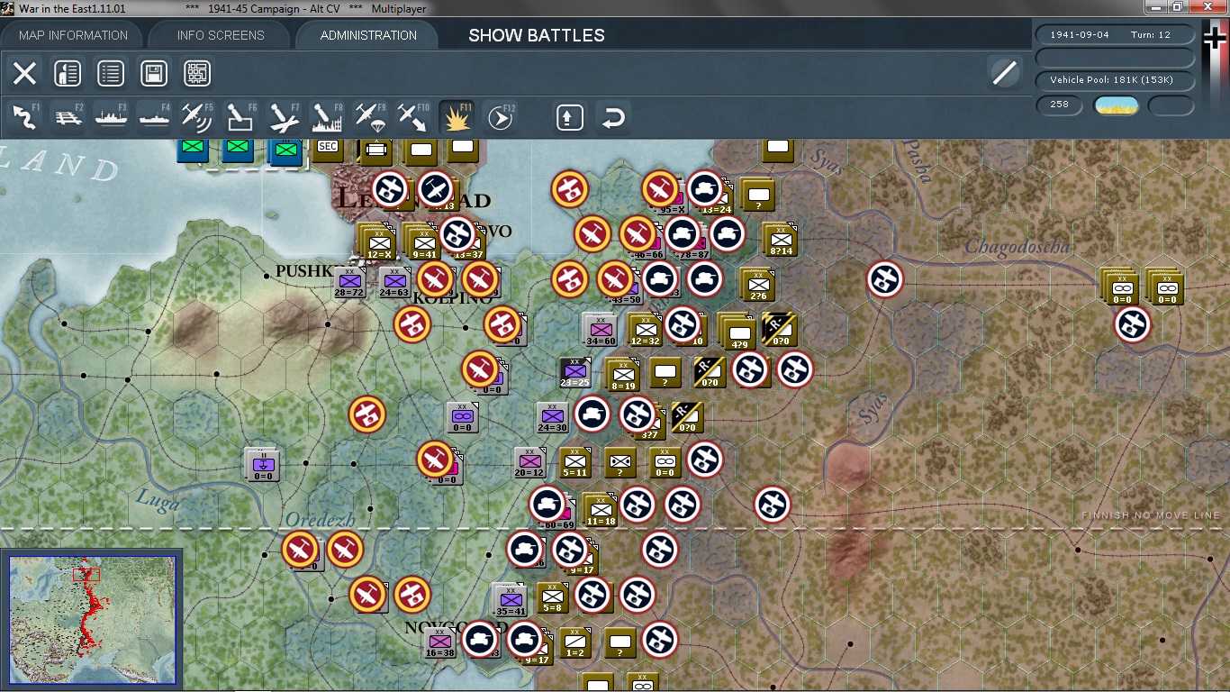This screenshot has height=692, width=1230.
Task: Switch to the Info Screens tab
Action: pyautogui.click(x=221, y=35)
